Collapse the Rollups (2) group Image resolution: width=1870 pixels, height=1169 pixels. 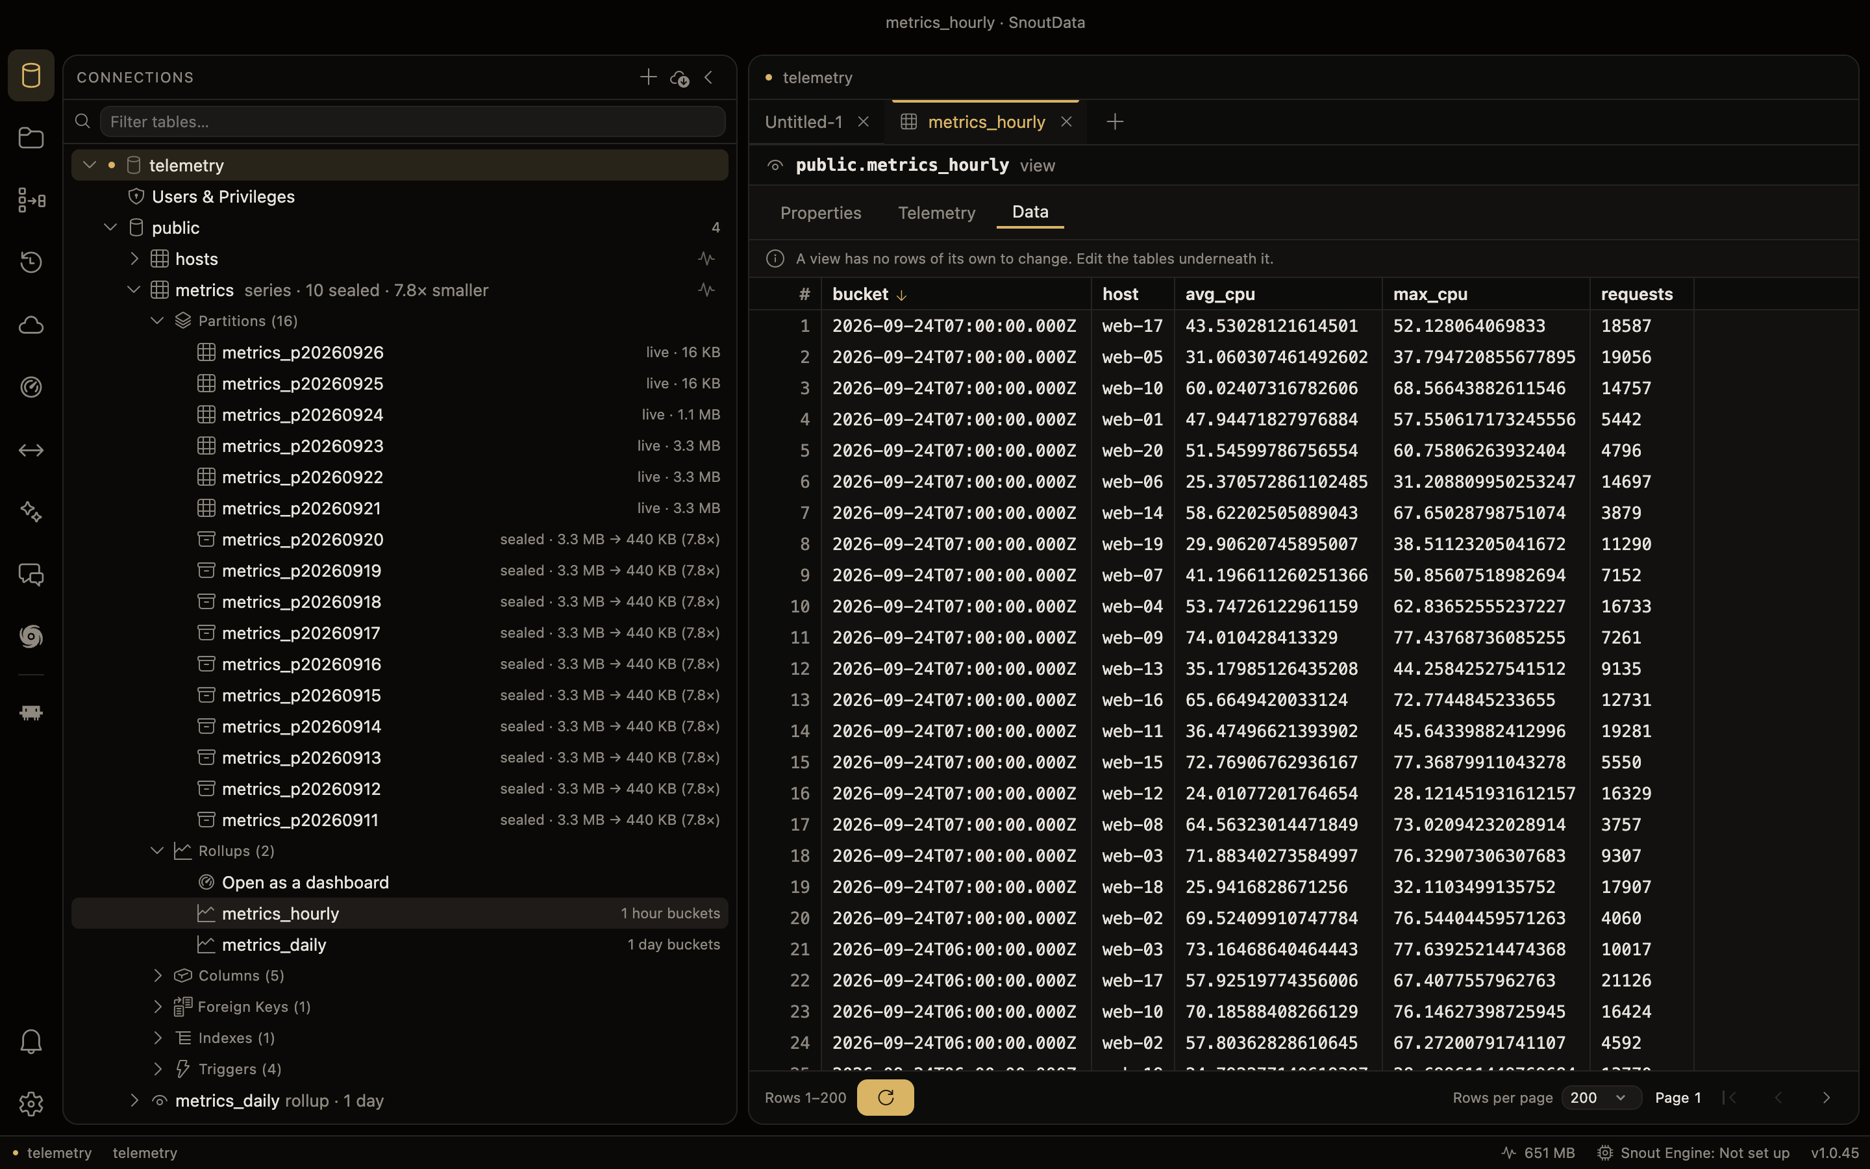[157, 851]
